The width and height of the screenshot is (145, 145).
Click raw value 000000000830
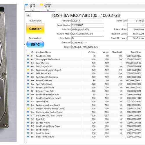click(x=134, y=70)
